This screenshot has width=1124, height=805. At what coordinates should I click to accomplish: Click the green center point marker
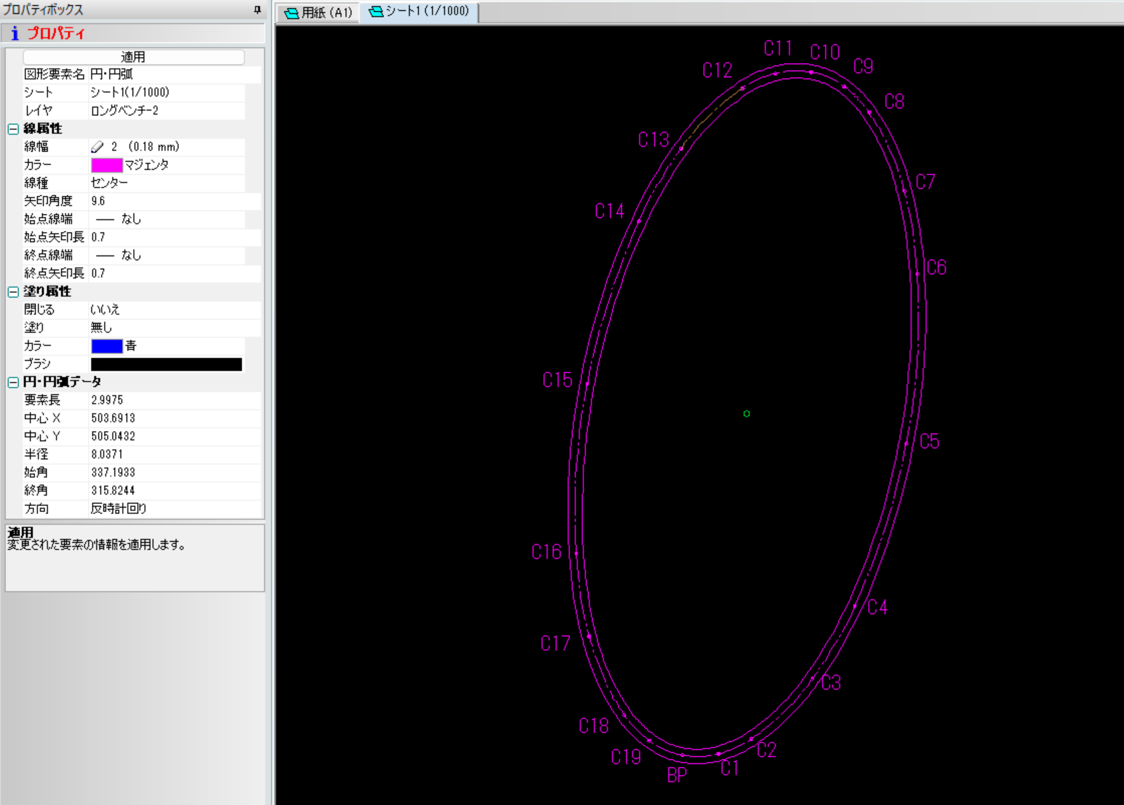(747, 414)
